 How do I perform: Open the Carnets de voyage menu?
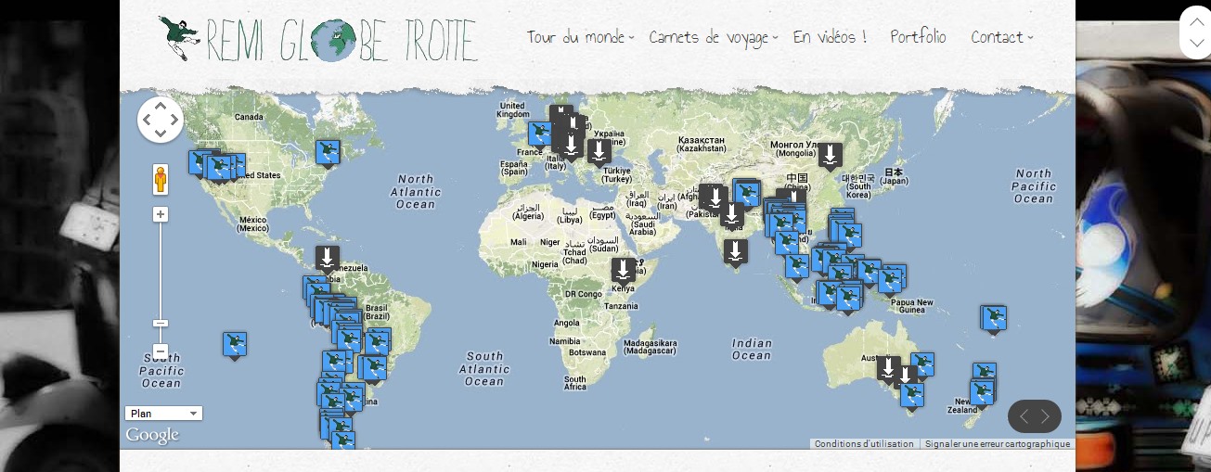point(708,38)
